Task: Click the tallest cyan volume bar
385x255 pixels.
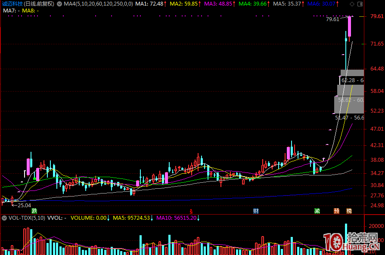Action: (x=346, y=239)
